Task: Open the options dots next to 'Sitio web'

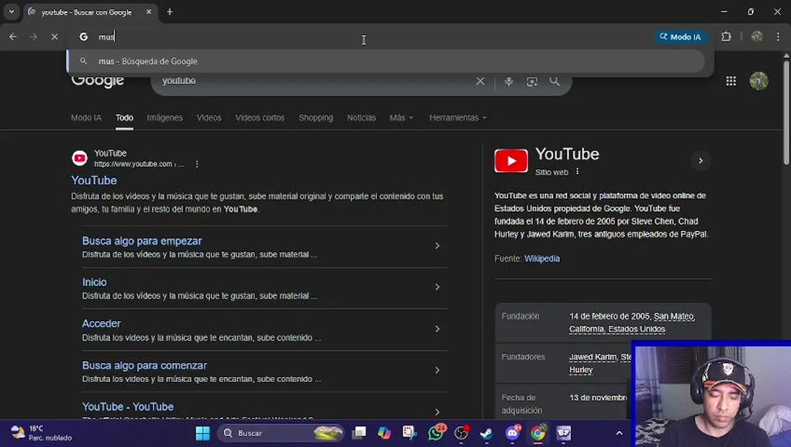Action: pyautogui.click(x=577, y=172)
